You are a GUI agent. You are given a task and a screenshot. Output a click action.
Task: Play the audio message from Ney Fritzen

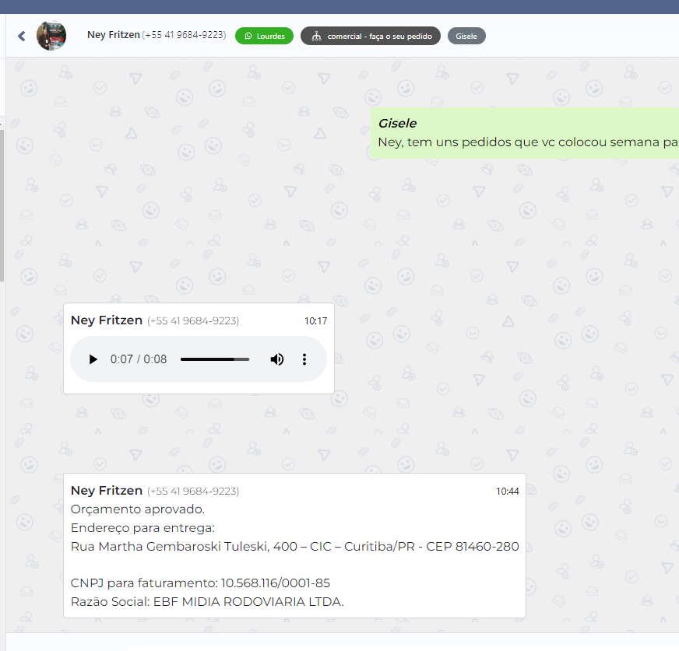(x=93, y=359)
